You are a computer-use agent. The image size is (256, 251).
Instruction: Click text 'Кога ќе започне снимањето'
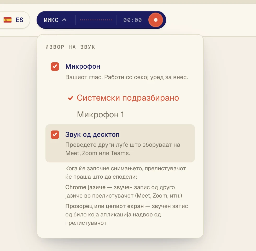pyautogui.click(x=104, y=168)
